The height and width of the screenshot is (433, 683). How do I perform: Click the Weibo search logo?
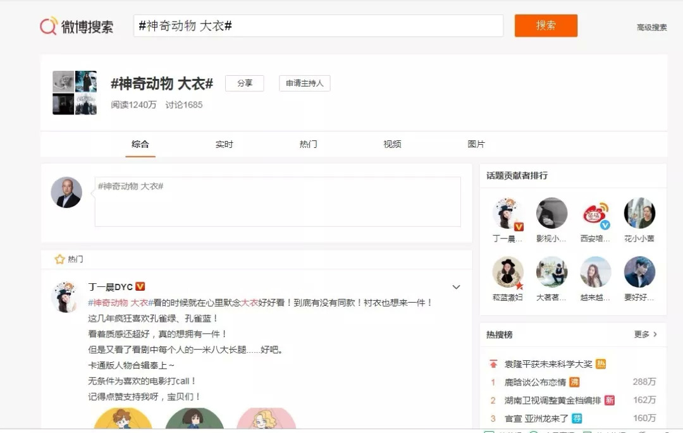coord(77,26)
